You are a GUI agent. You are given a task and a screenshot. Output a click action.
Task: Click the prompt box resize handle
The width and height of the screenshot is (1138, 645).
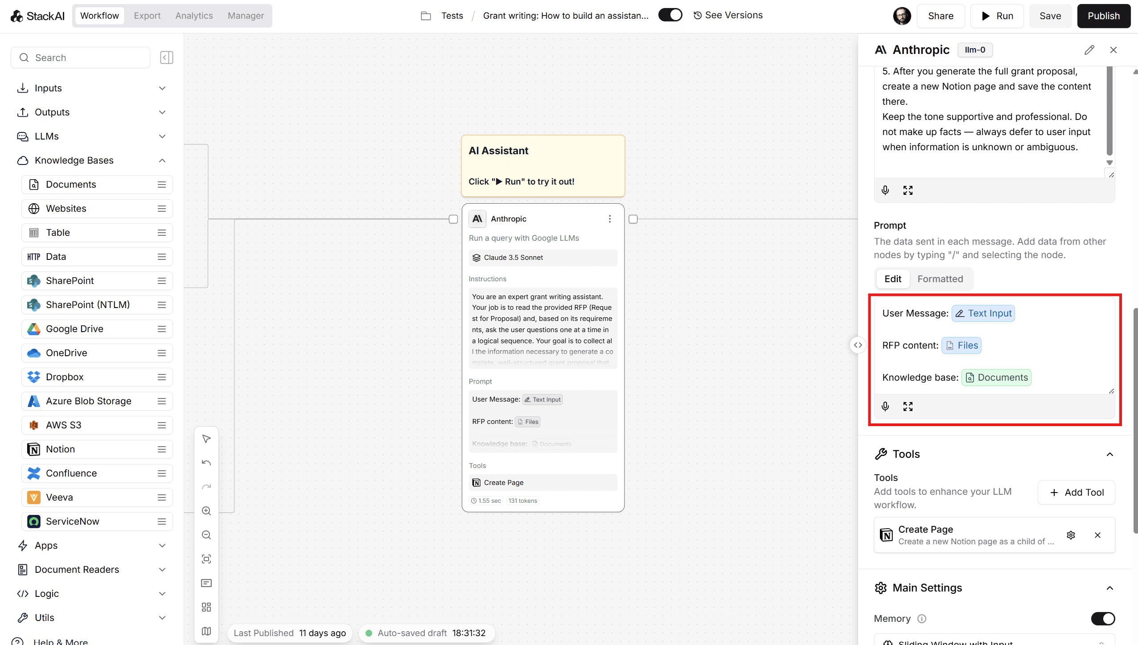tap(1111, 391)
